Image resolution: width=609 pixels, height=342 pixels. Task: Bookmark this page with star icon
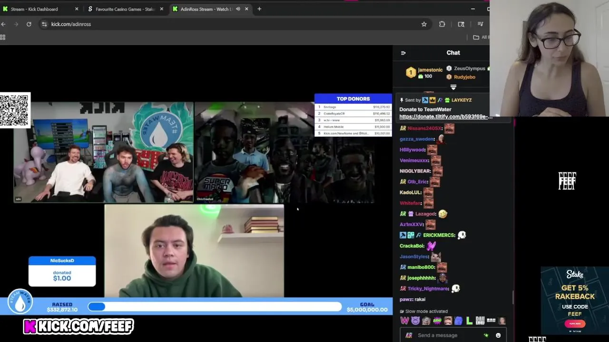tap(424, 24)
